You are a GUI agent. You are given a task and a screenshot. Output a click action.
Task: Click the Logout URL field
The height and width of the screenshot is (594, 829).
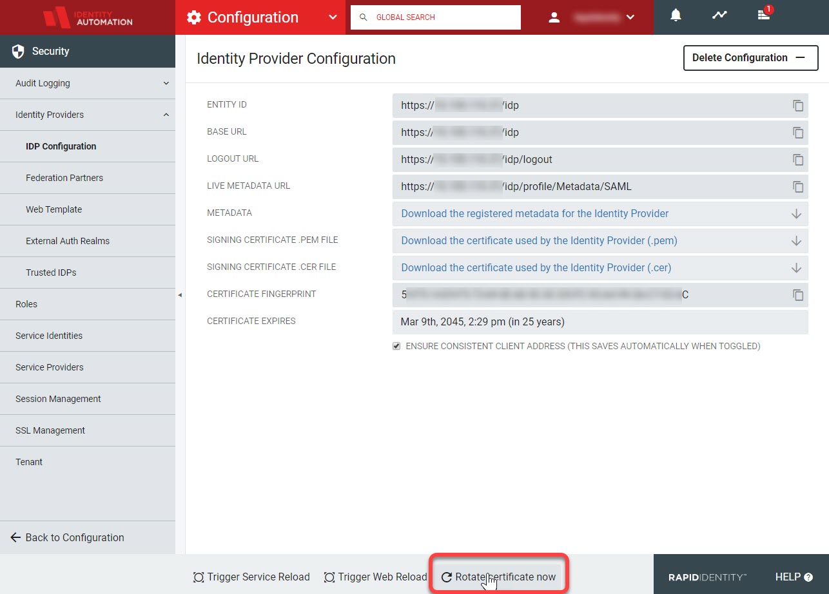[600, 160]
